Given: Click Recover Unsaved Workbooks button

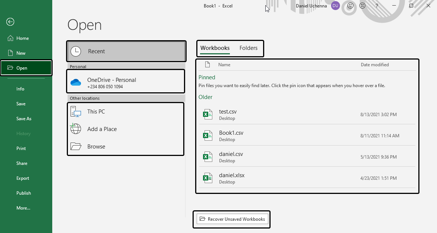Looking at the screenshot, I should [x=232, y=219].
